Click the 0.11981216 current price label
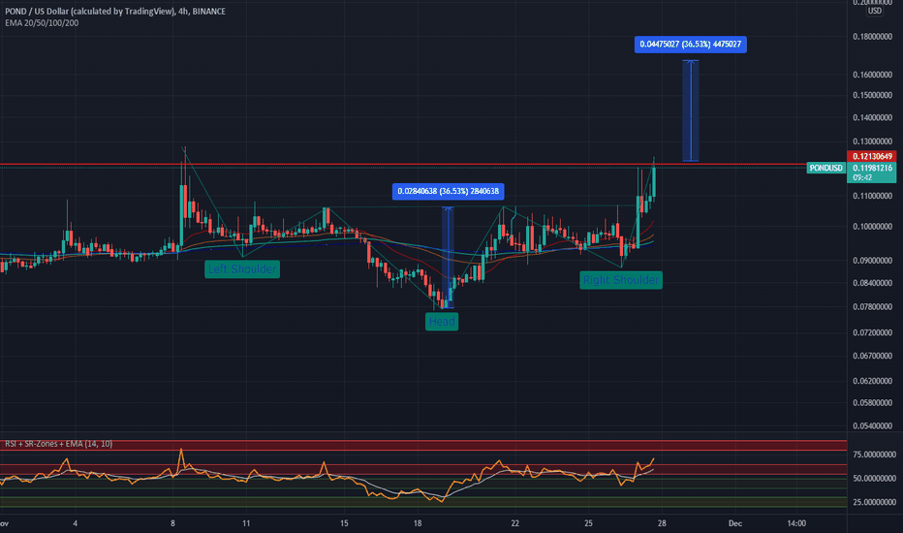The image size is (903, 533). tap(872, 168)
